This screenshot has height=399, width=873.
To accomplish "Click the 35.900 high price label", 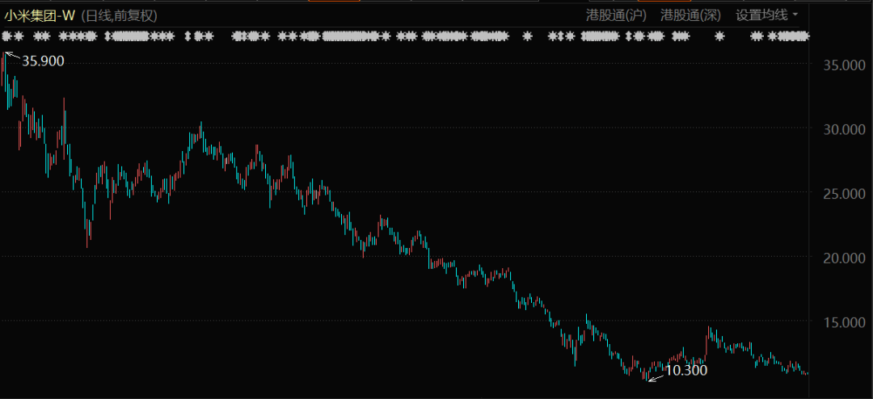I will tap(43, 61).
